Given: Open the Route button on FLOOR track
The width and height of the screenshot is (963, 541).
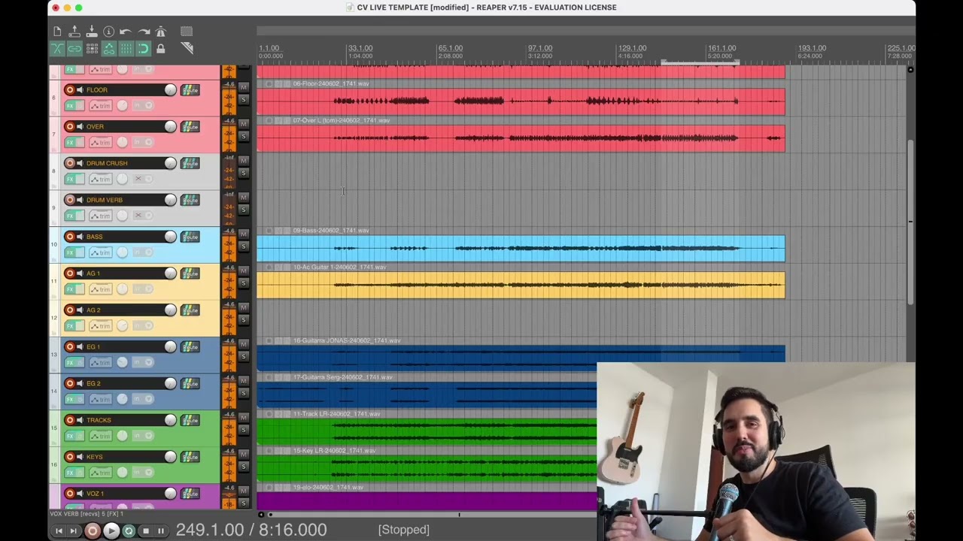Looking at the screenshot, I should 190,90.
